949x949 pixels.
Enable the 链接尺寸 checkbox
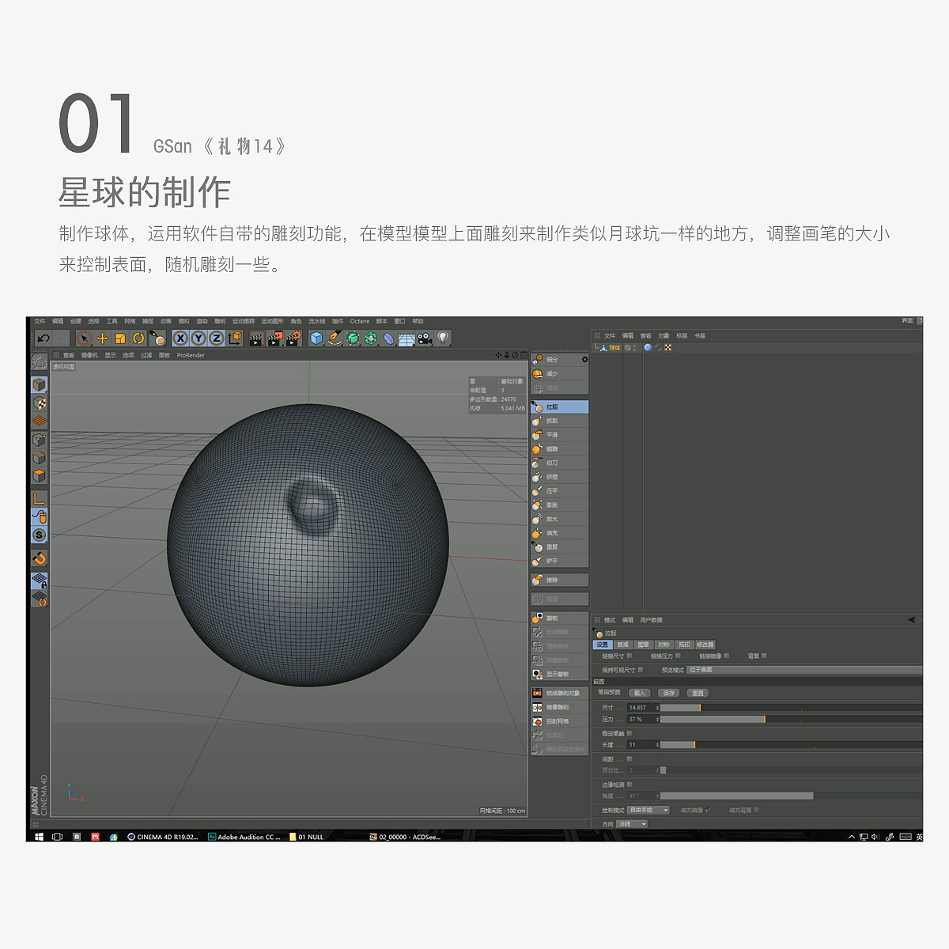tap(630, 656)
